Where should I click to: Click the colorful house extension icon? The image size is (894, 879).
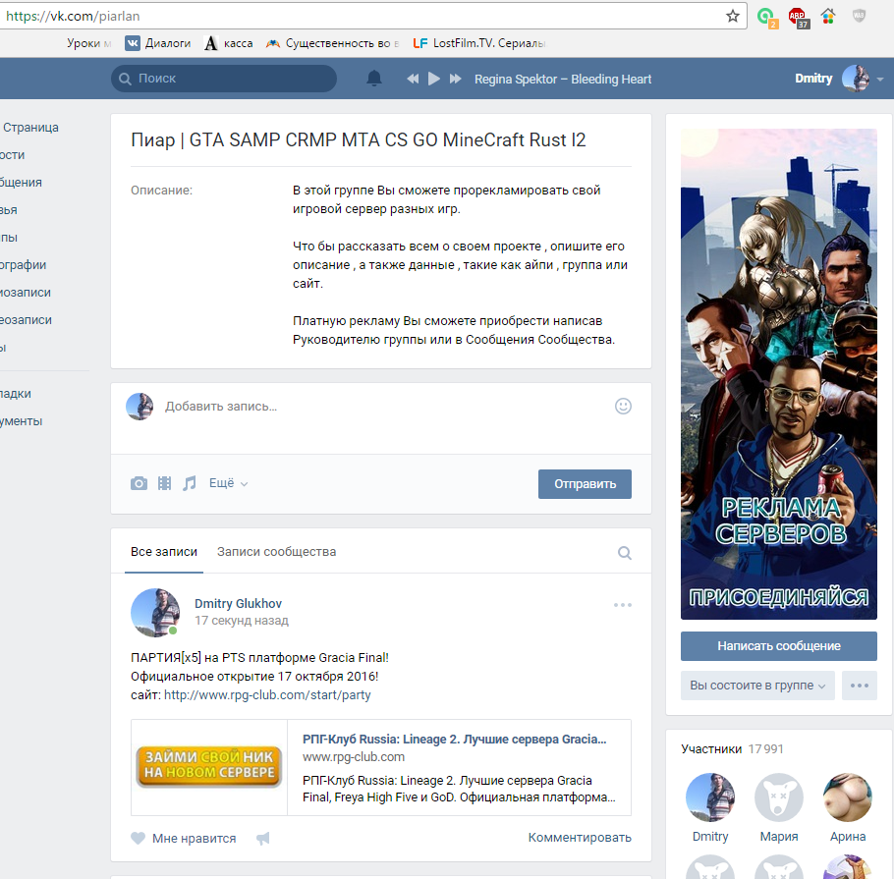point(828,16)
